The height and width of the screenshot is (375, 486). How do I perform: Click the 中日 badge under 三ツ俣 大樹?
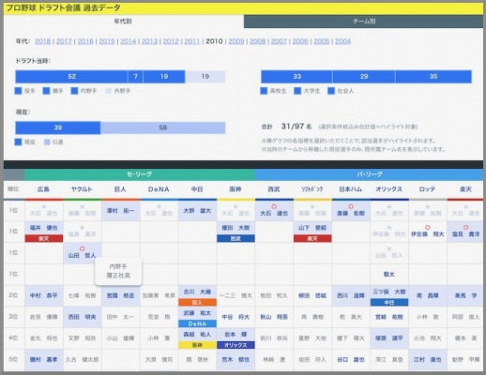[x=389, y=303]
